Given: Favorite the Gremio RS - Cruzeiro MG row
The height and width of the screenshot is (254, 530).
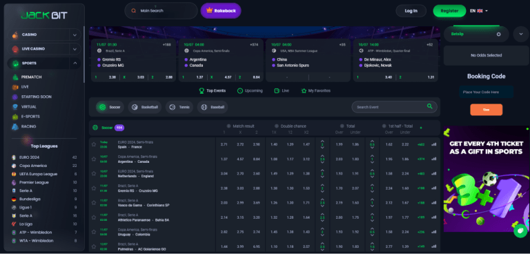Looking at the screenshot, I should tap(94, 188).
